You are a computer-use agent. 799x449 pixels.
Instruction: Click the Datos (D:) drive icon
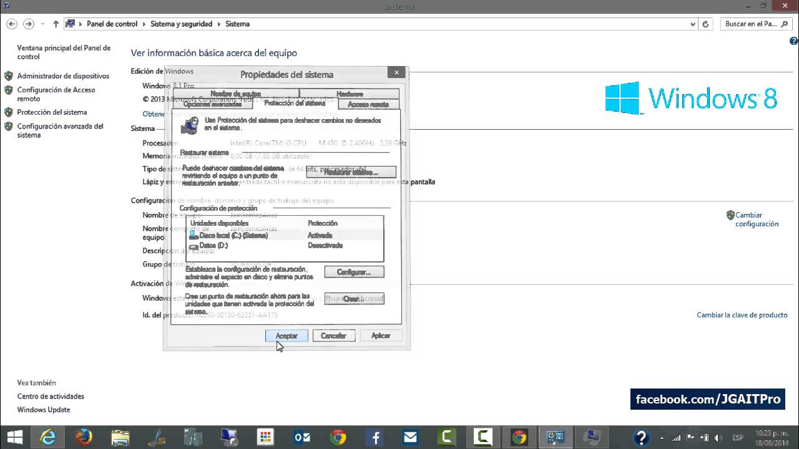point(194,246)
